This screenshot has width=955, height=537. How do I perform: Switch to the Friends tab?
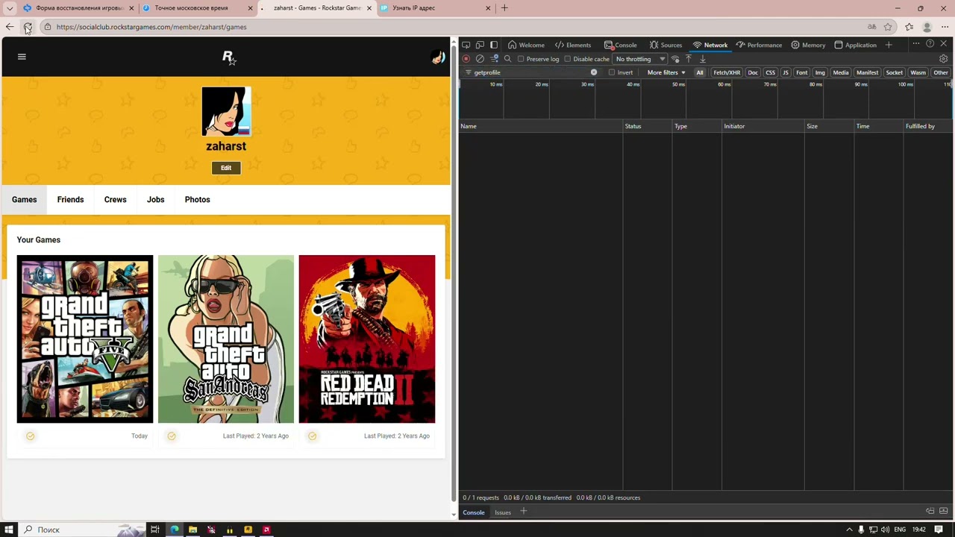70,200
